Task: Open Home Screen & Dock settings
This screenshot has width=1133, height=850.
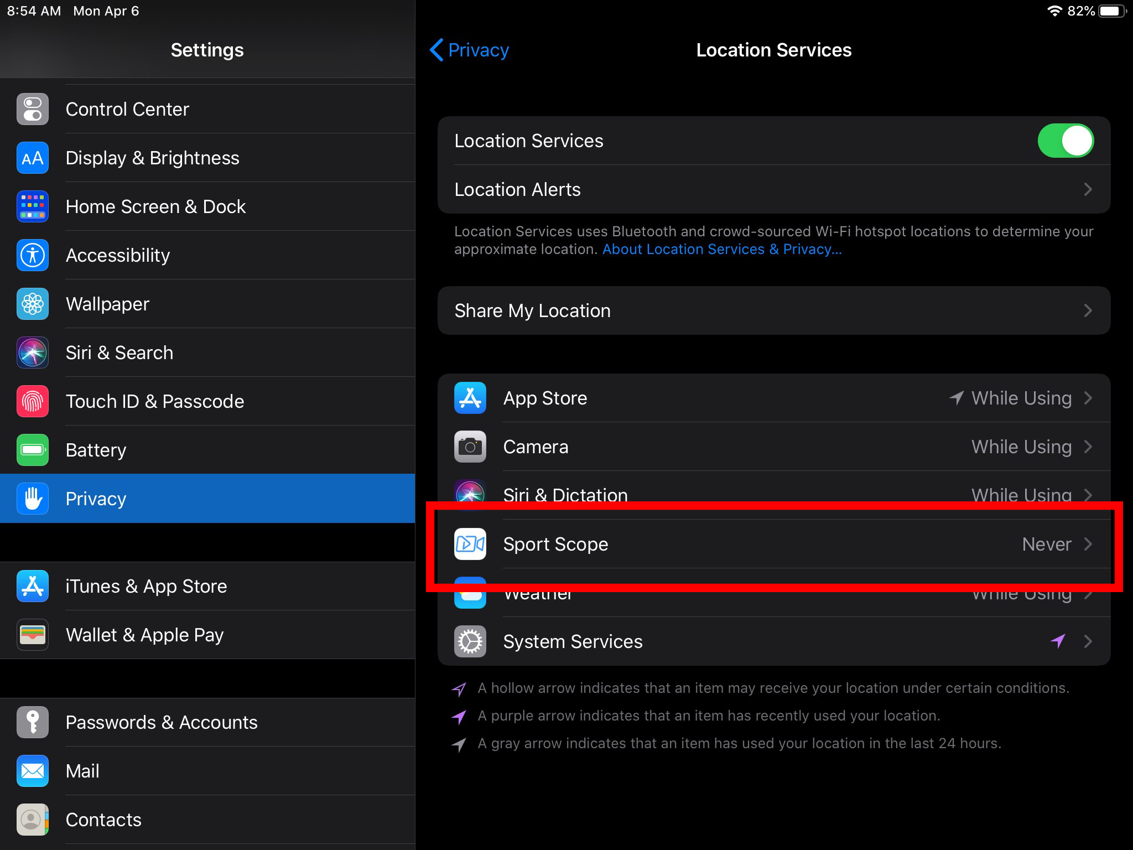Action: click(207, 206)
